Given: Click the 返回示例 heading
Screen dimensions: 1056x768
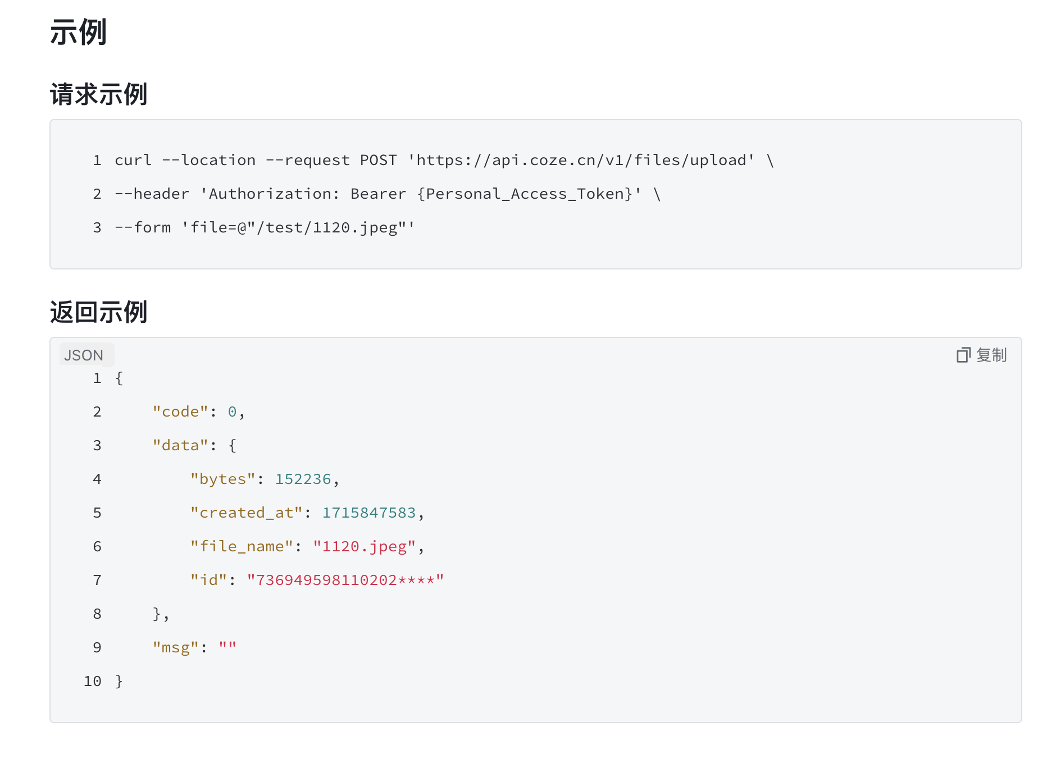Looking at the screenshot, I should [x=98, y=312].
